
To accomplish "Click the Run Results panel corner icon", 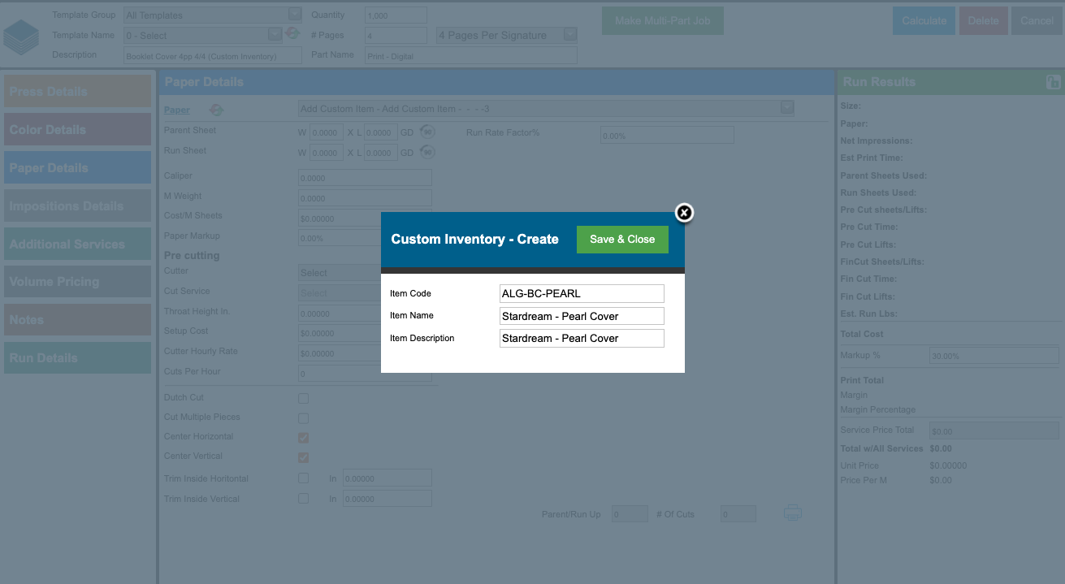I will pyautogui.click(x=1054, y=81).
